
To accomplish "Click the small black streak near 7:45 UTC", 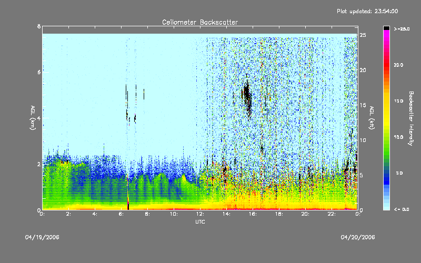I will point(144,94).
